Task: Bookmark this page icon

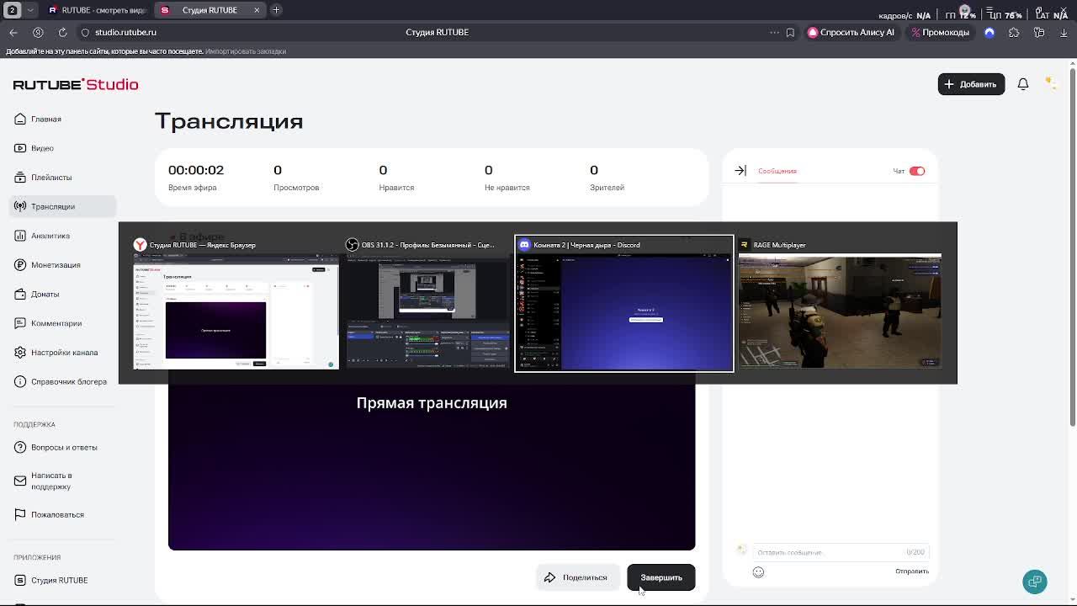Action: click(x=790, y=32)
